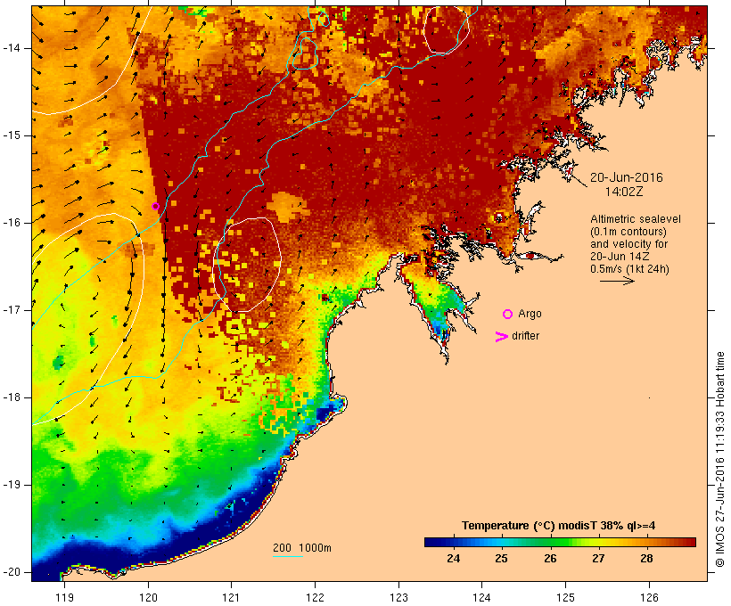Click the latitude label -14
The width and height of the screenshot is (731, 606).
pos(11,48)
